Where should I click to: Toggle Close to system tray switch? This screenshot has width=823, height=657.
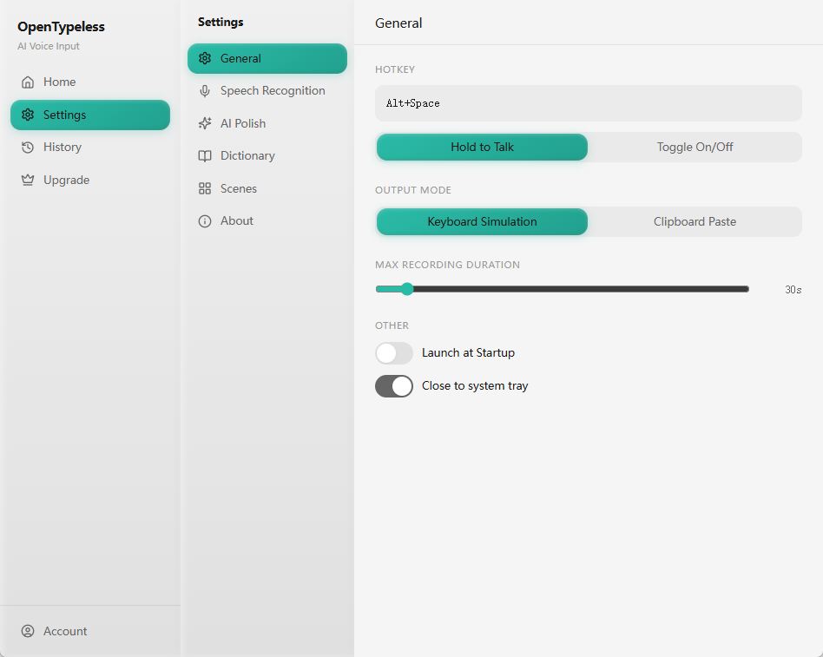(x=393, y=386)
